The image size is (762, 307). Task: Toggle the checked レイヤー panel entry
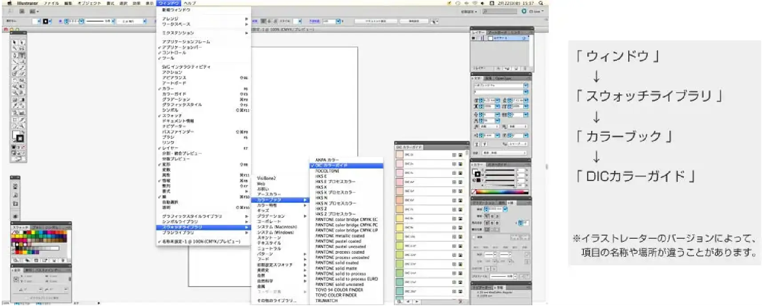click(x=170, y=148)
